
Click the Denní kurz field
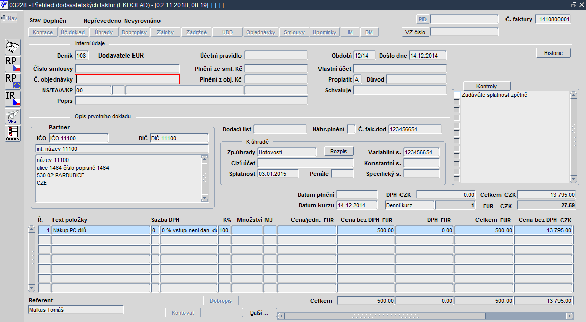409,205
